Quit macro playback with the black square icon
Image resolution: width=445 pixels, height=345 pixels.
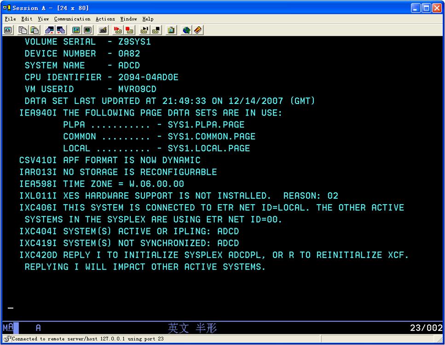point(156,30)
